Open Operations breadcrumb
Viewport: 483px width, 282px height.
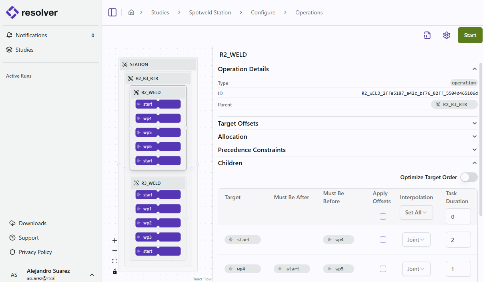point(309,12)
